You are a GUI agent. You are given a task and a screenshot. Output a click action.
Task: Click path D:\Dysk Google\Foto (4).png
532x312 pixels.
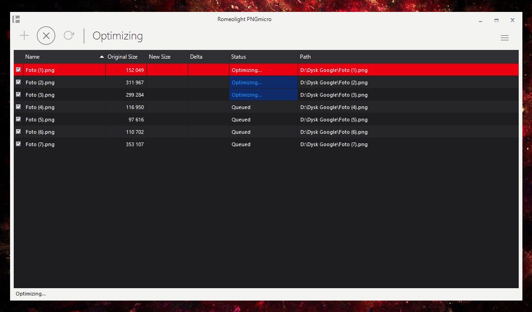click(x=334, y=107)
